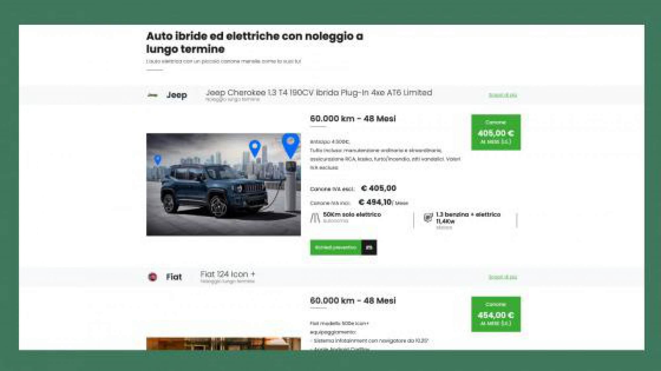Viewport: 661px width, 371px height.
Task: Select the Jeep brand name text
Action: tap(176, 95)
